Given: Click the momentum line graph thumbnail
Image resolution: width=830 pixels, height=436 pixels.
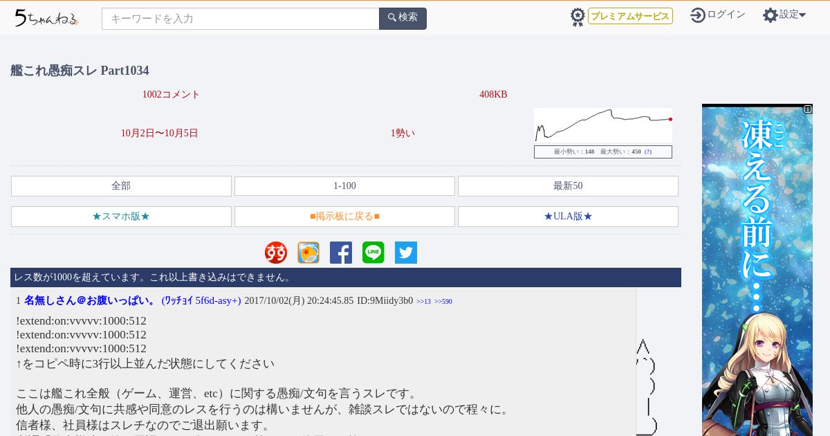Looking at the screenshot, I should 603,125.
